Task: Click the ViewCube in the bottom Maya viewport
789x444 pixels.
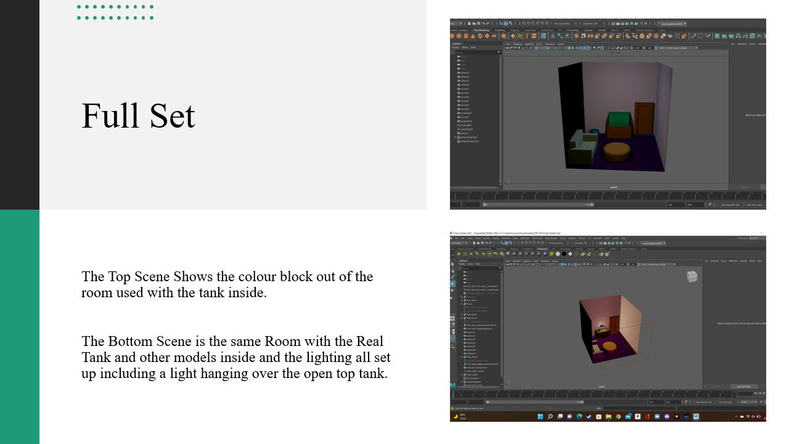Action: pyautogui.click(x=692, y=276)
